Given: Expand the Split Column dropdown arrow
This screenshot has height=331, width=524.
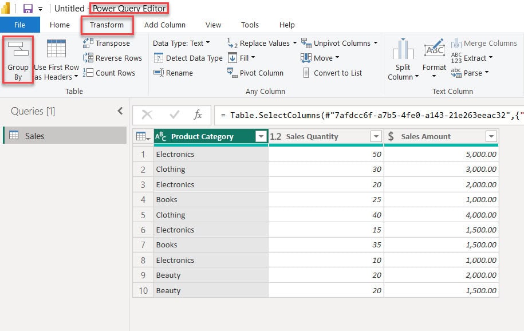Looking at the screenshot, I should click(417, 76).
